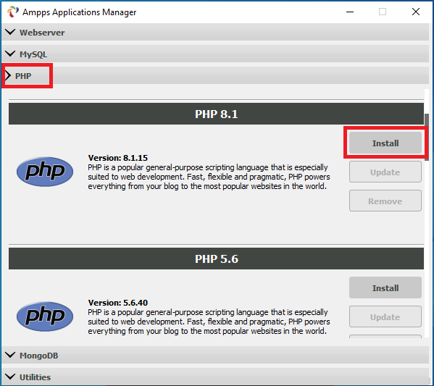Click the Ampps logo in title bar
Viewport: 434px width, 386px height.
point(13,12)
